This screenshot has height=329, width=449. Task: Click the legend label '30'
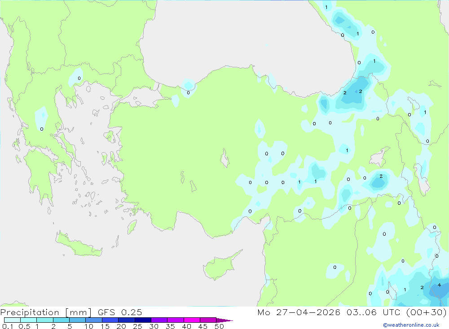pos(154,326)
